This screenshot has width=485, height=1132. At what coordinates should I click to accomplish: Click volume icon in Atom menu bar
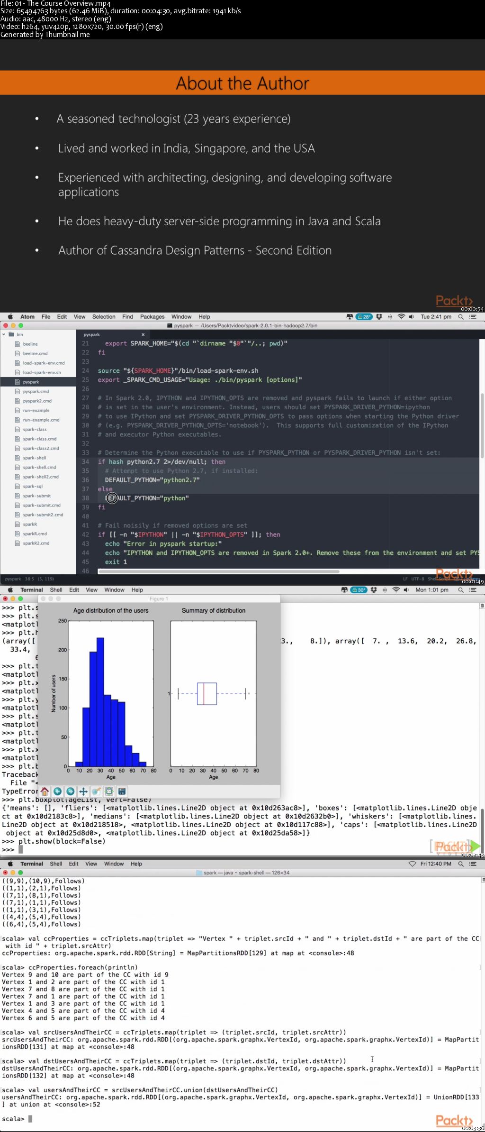pyautogui.click(x=411, y=317)
